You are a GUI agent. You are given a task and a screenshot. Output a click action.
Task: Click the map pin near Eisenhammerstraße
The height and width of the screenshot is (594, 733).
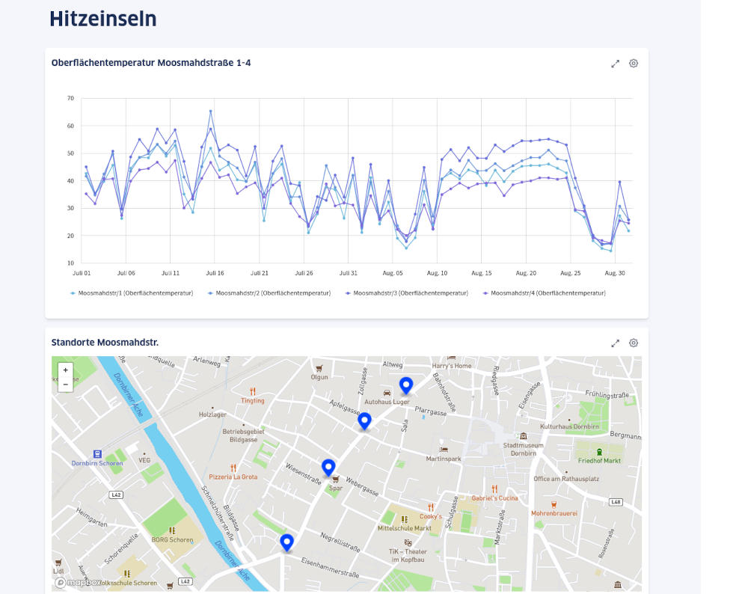pos(286,542)
